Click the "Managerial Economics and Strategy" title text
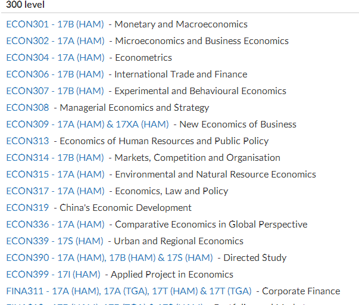 (x=135, y=108)
